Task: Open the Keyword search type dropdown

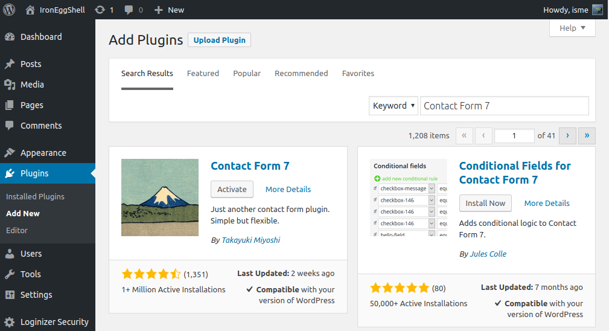Action: tap(394, 106)
